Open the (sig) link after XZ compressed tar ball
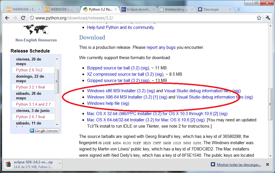The image size is (275, 173). (159, 74)
